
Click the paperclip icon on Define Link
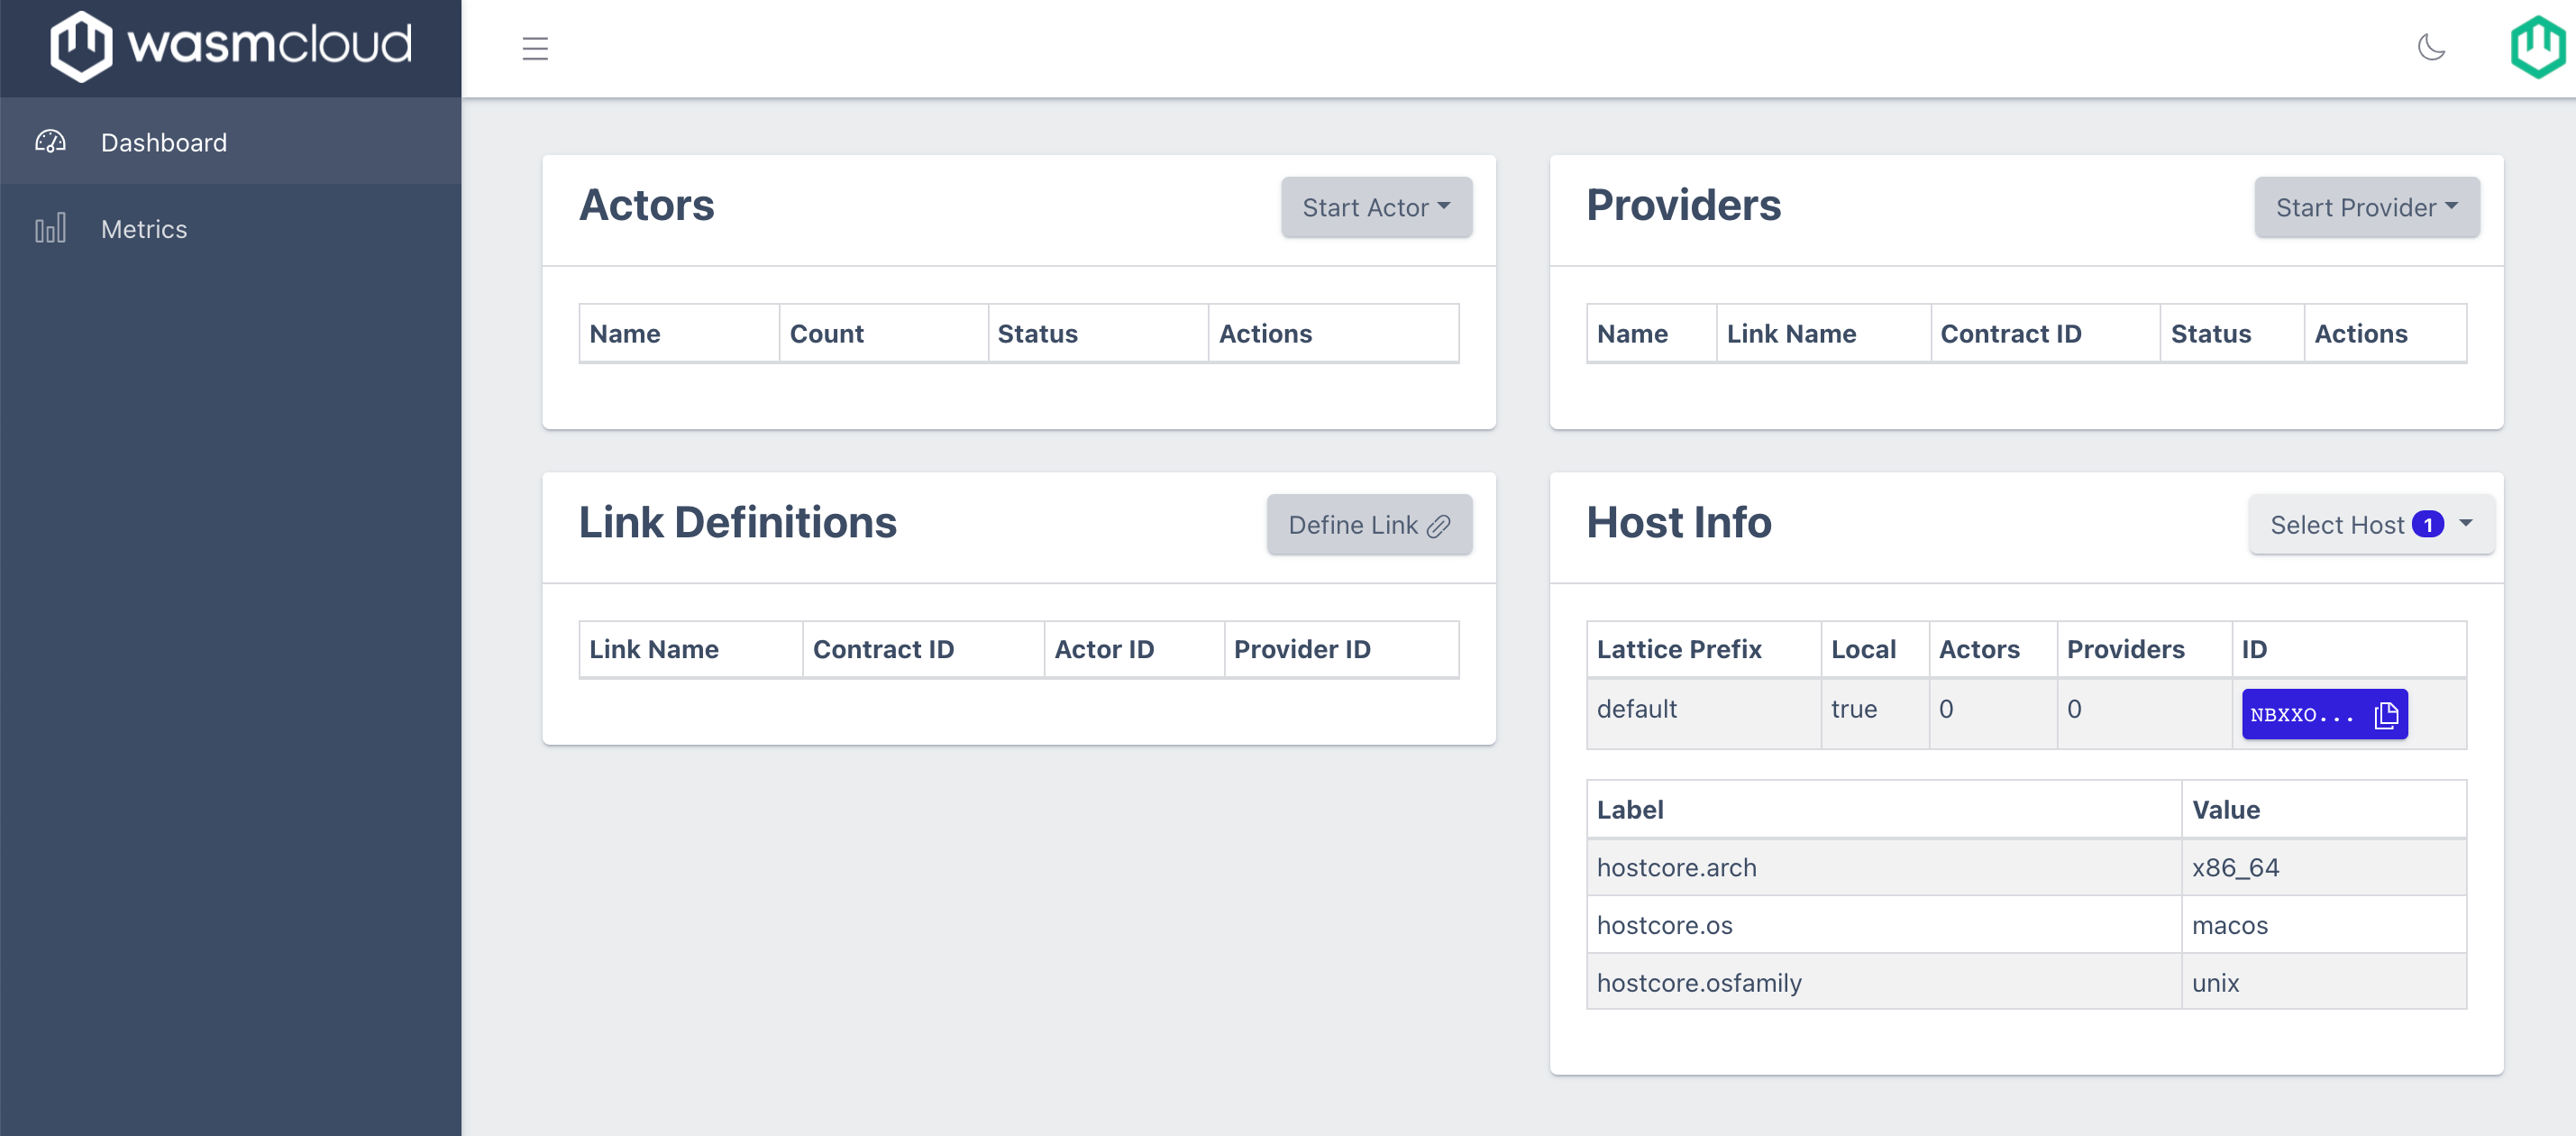pyautogui.click(x=1438, y=526)
